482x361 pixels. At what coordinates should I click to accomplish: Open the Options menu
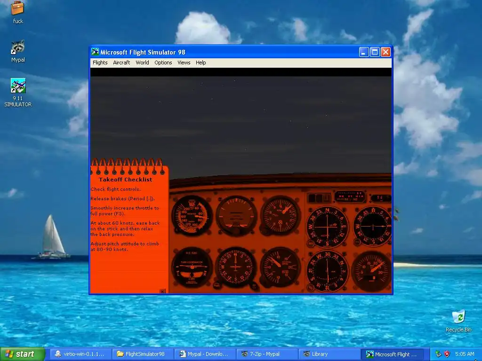163,63
